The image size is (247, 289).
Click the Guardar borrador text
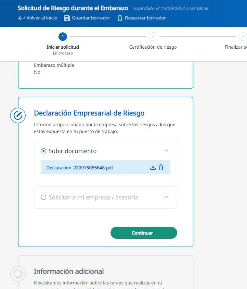[91, 18]
